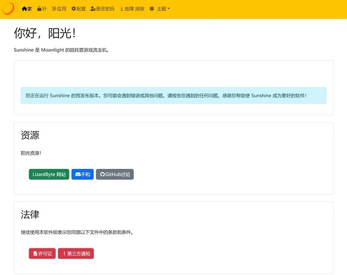The width and height of the screenshot is (347, 275).
Task: Click the 资源 section heading
Action: pos(30,135)
